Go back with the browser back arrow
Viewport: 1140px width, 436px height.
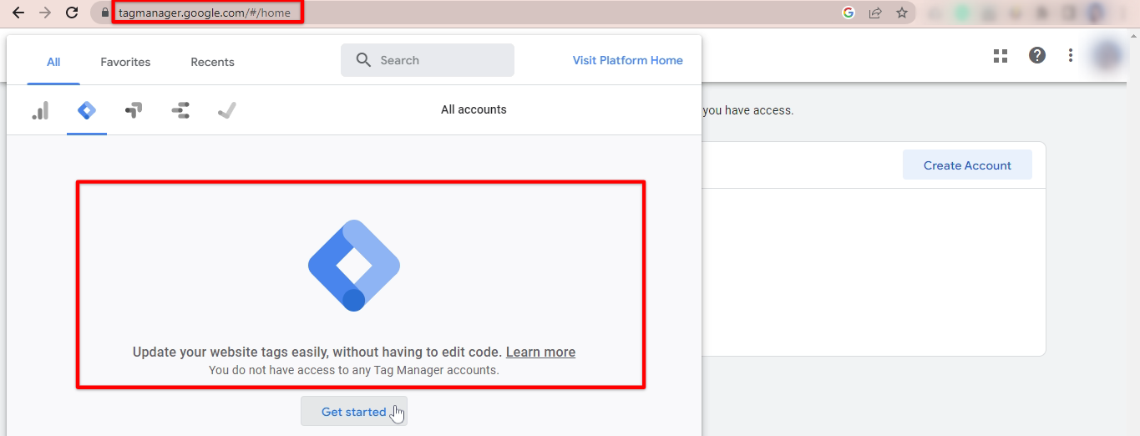pyautogui.click(x=18, y=13)
